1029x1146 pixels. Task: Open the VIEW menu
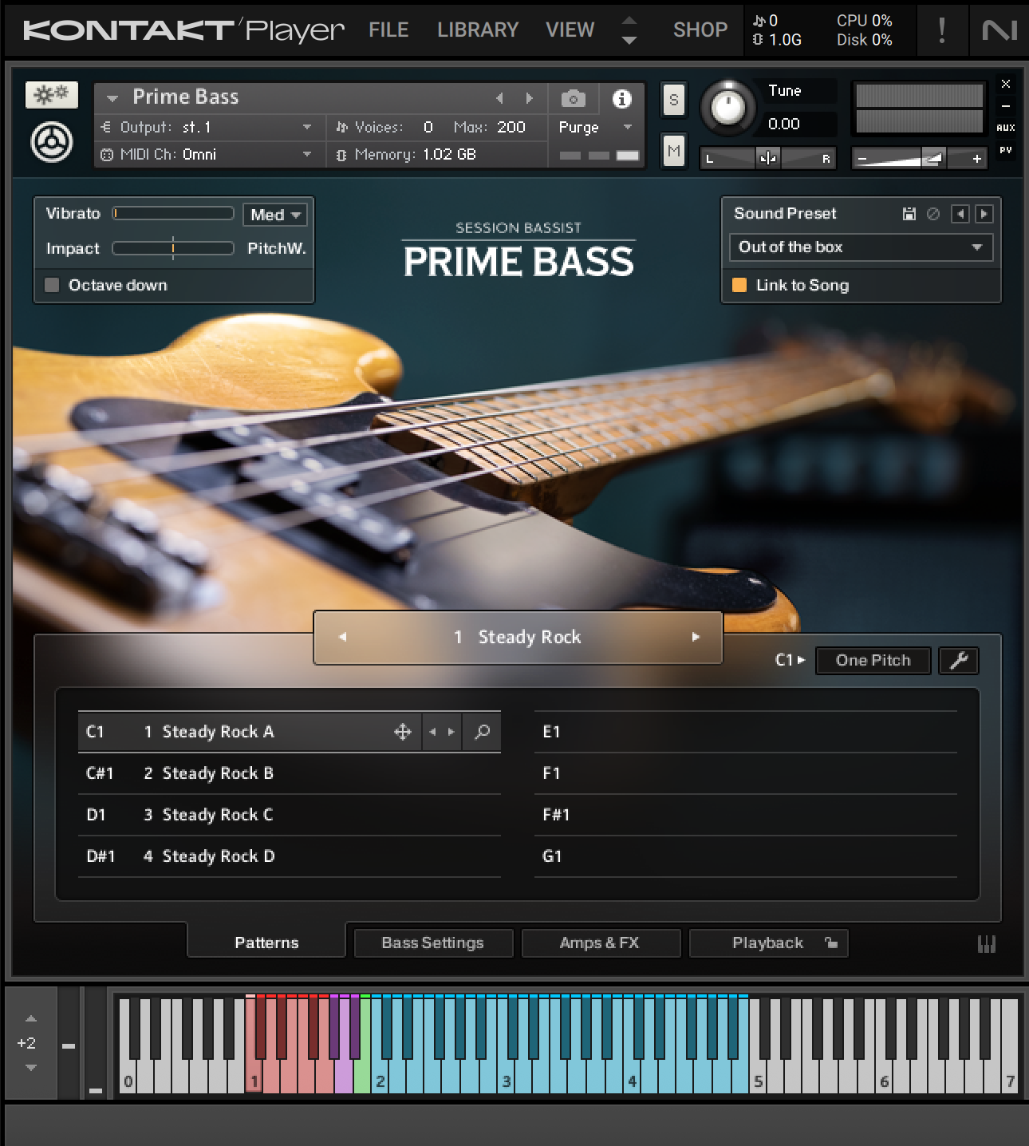point(570,30)
